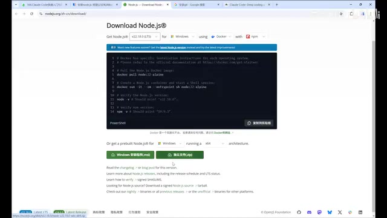Open the privacy policy footer link

pos(117,212)
